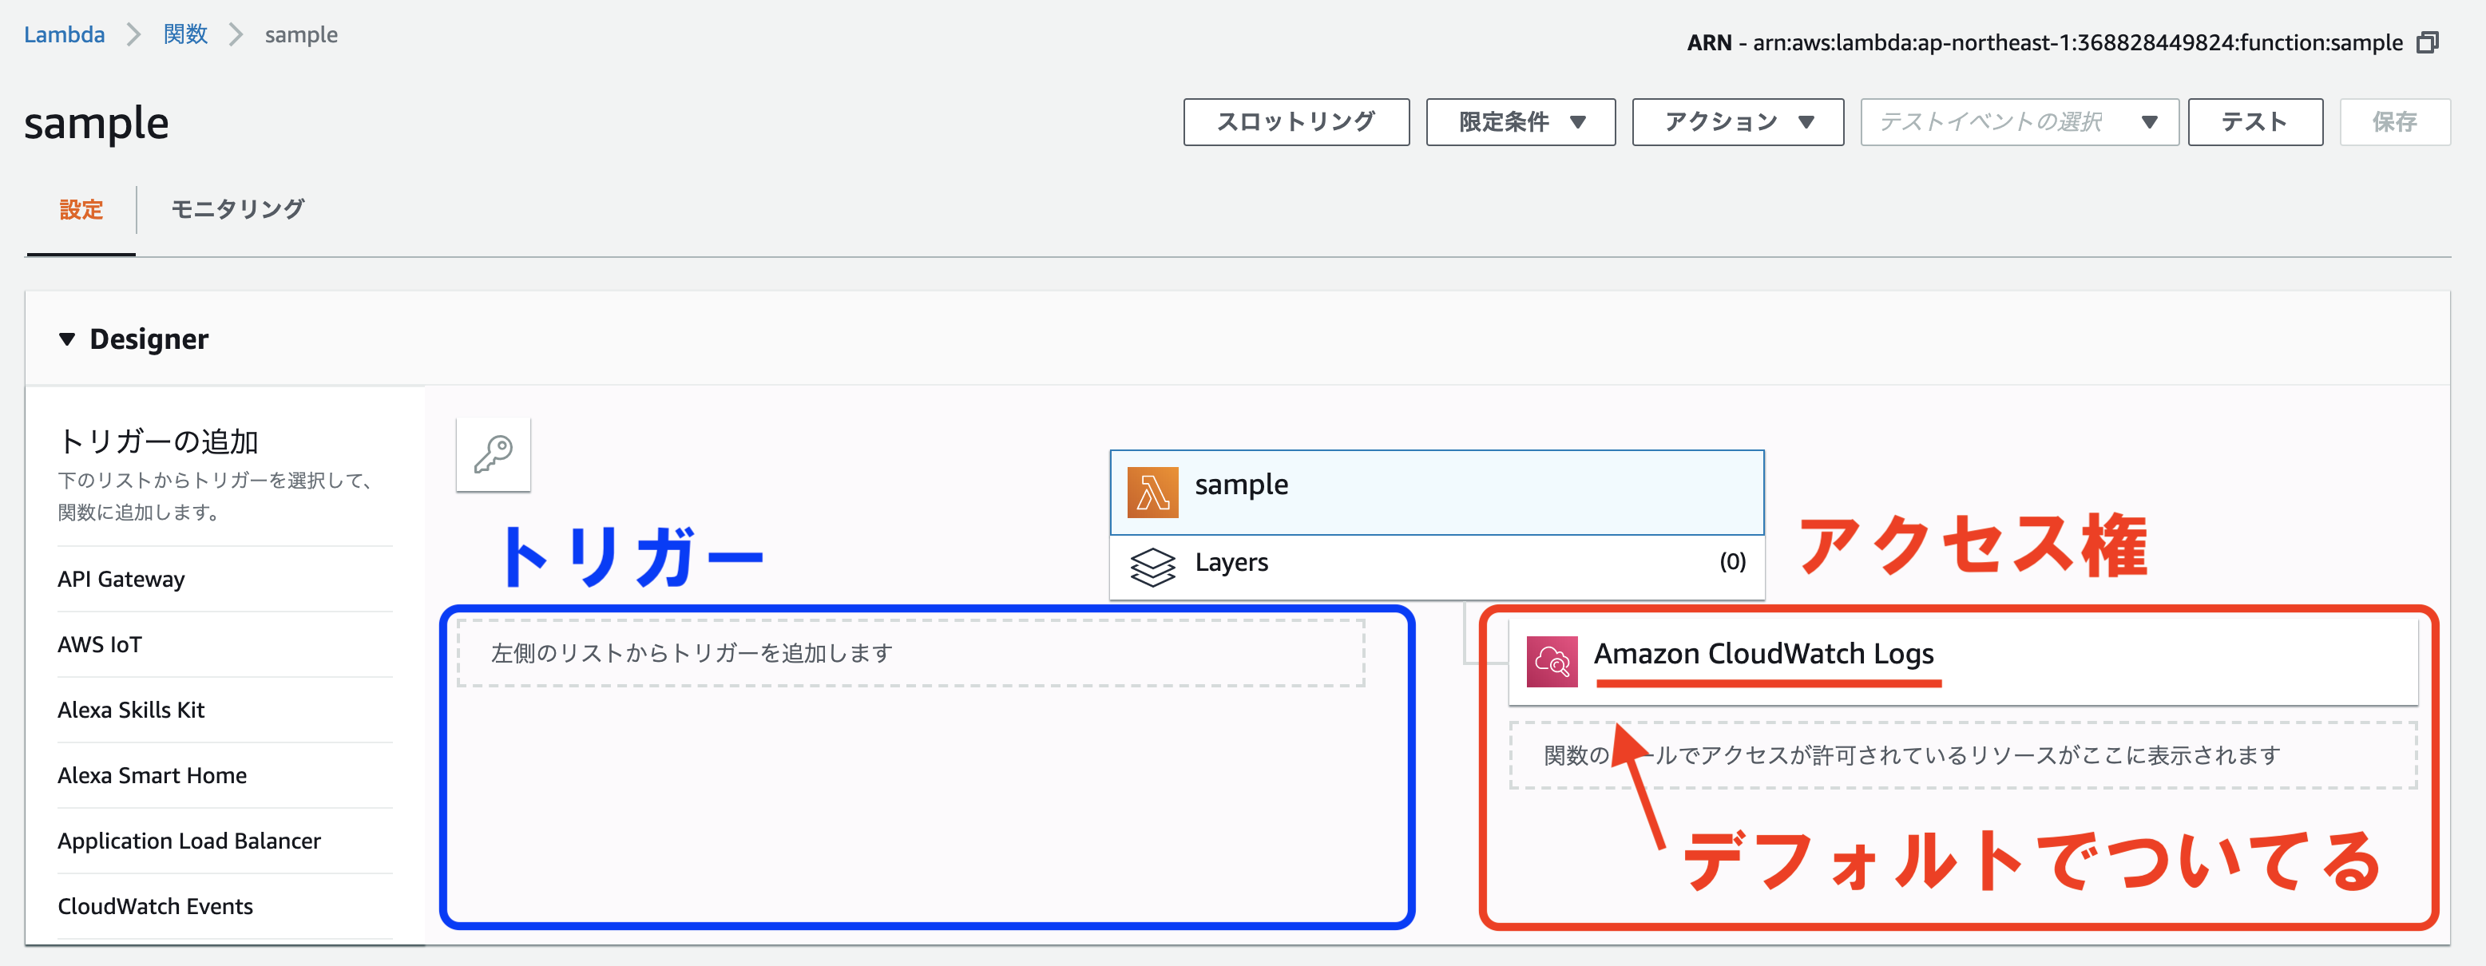Click the トリガーの追加 heading
Image resolution: width=2486 pixels, height=966 pixels.
point(158,441)
